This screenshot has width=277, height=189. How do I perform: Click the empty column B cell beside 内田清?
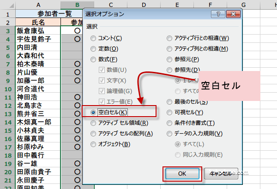(72, 47)
